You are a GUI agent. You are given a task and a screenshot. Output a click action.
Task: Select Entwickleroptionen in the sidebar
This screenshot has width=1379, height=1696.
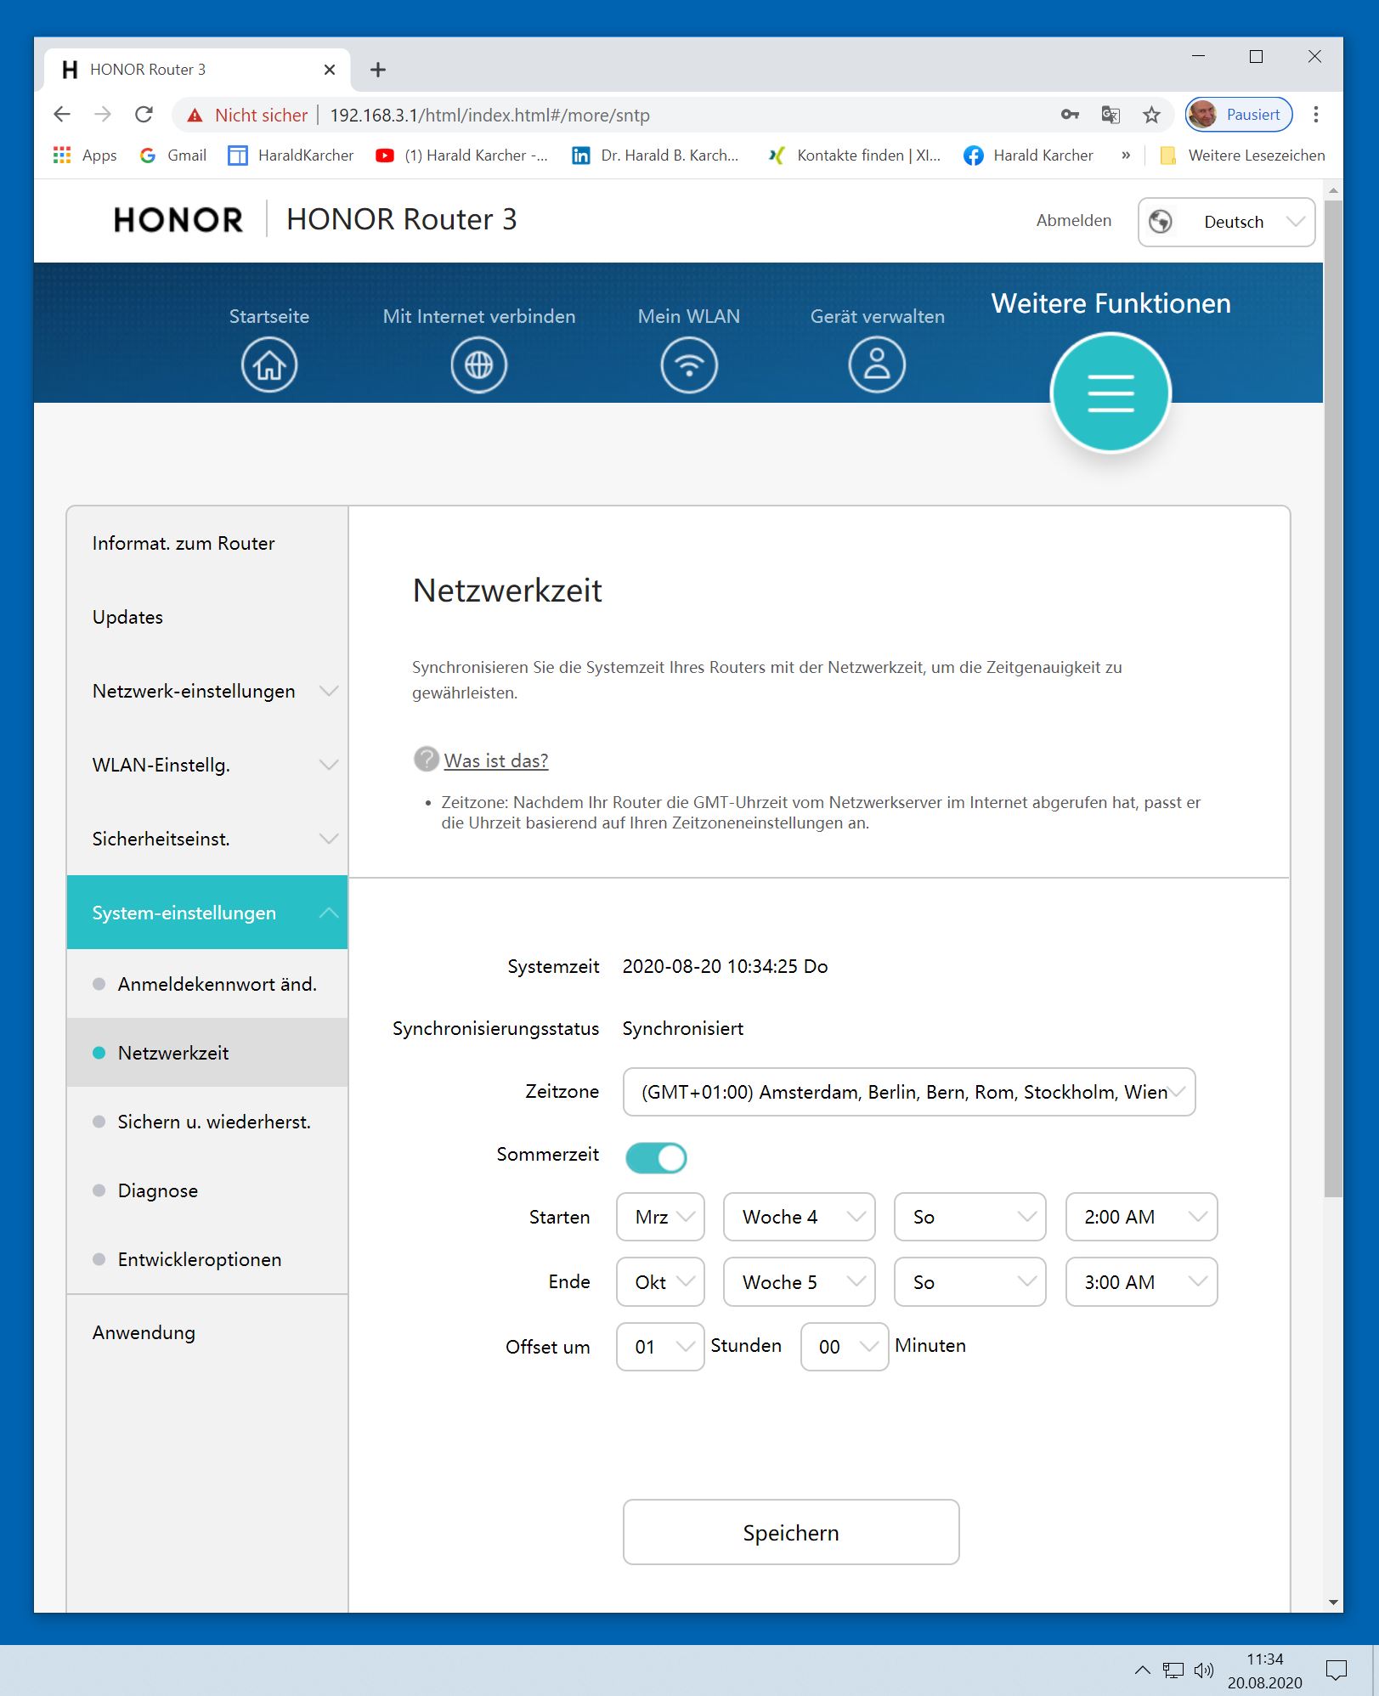207,1259
